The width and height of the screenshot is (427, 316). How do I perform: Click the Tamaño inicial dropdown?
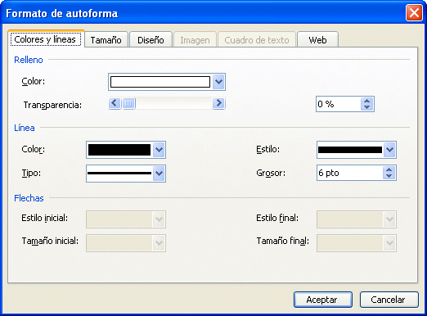point(126,242)
